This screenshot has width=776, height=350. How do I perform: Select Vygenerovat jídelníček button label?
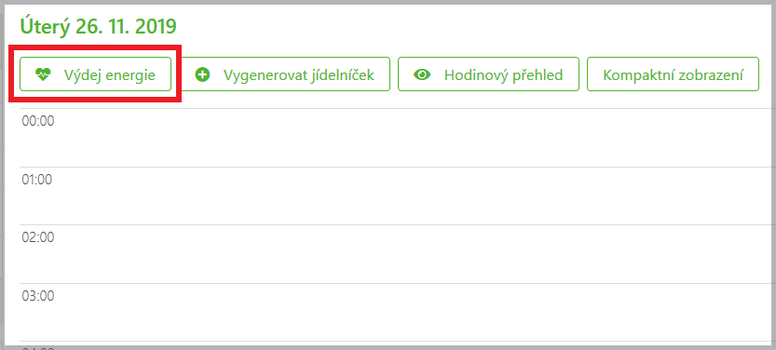(x=298, y=75)
